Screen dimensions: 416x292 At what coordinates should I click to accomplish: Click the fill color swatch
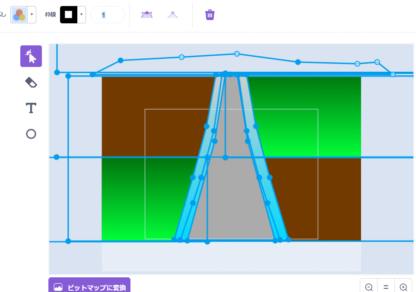[x=19, y=15]
